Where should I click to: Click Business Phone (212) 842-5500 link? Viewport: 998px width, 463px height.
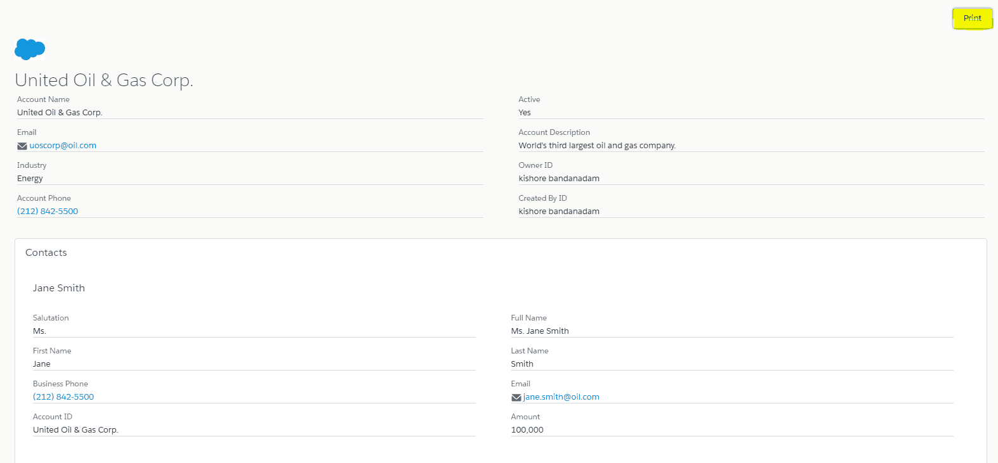(63, 397)
